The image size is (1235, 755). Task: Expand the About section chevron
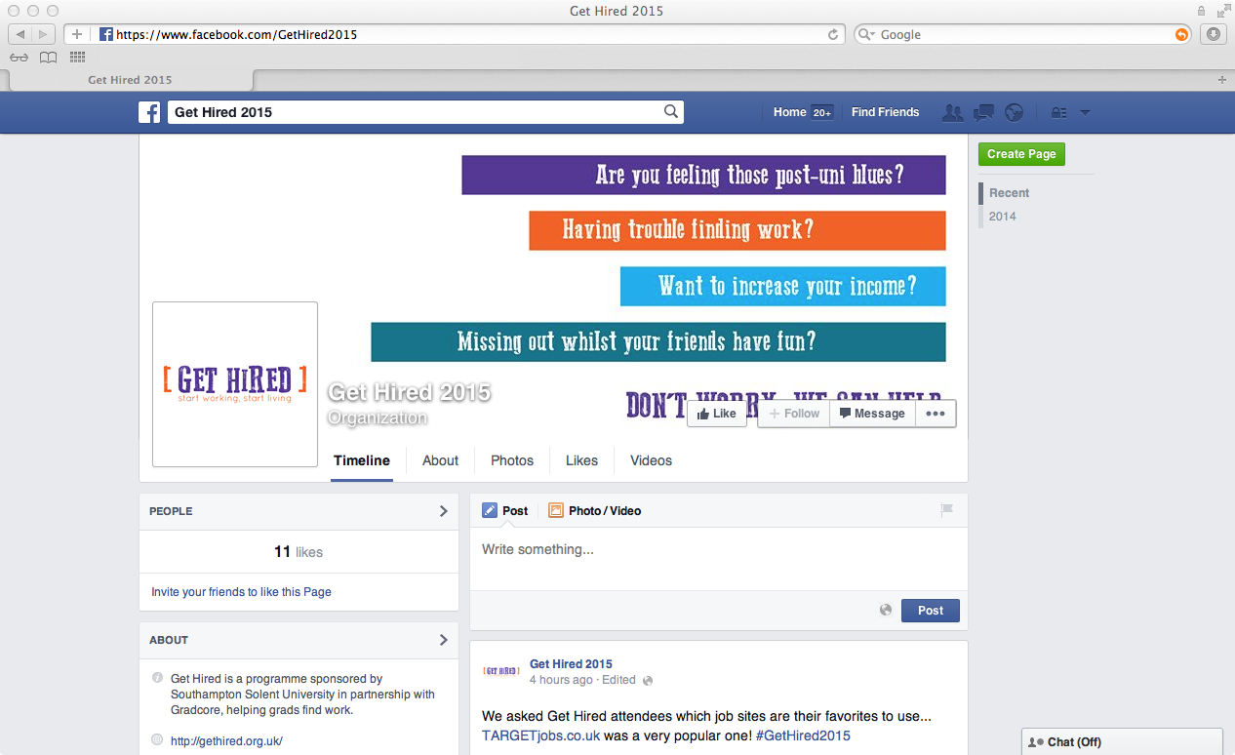tap(443, 640)
